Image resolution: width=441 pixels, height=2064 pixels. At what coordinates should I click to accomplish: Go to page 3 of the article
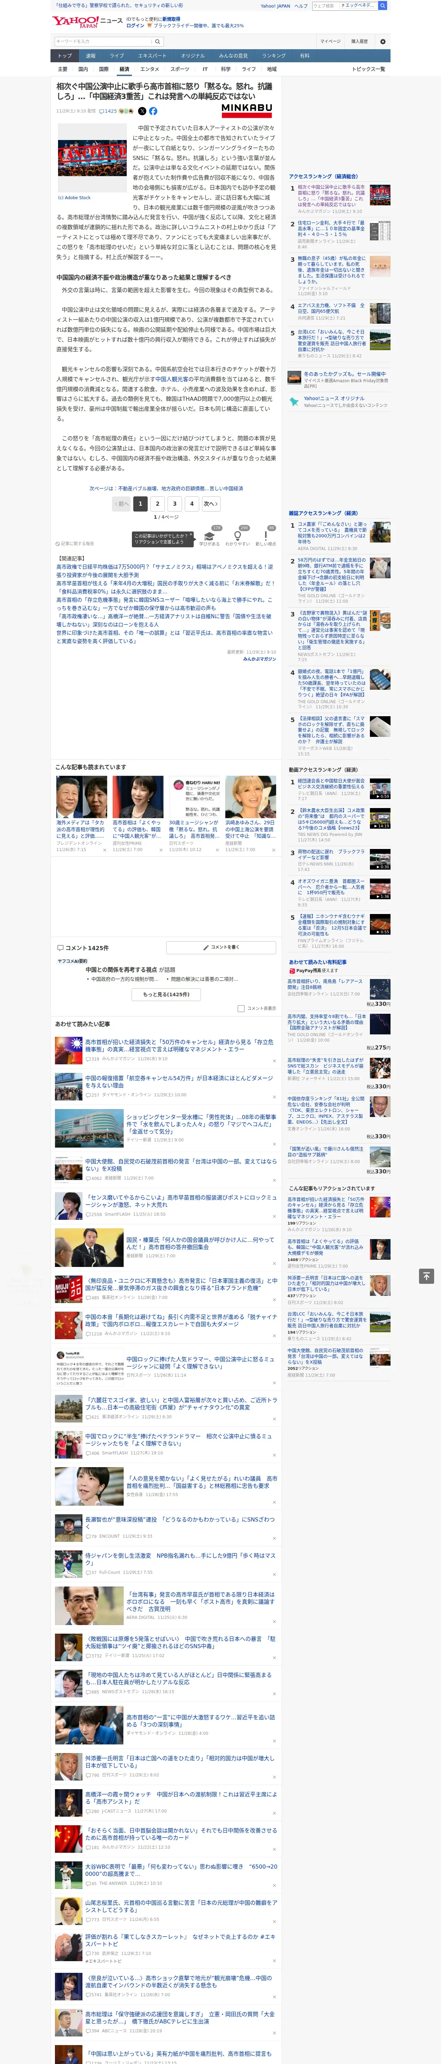(x=174, y=504)
